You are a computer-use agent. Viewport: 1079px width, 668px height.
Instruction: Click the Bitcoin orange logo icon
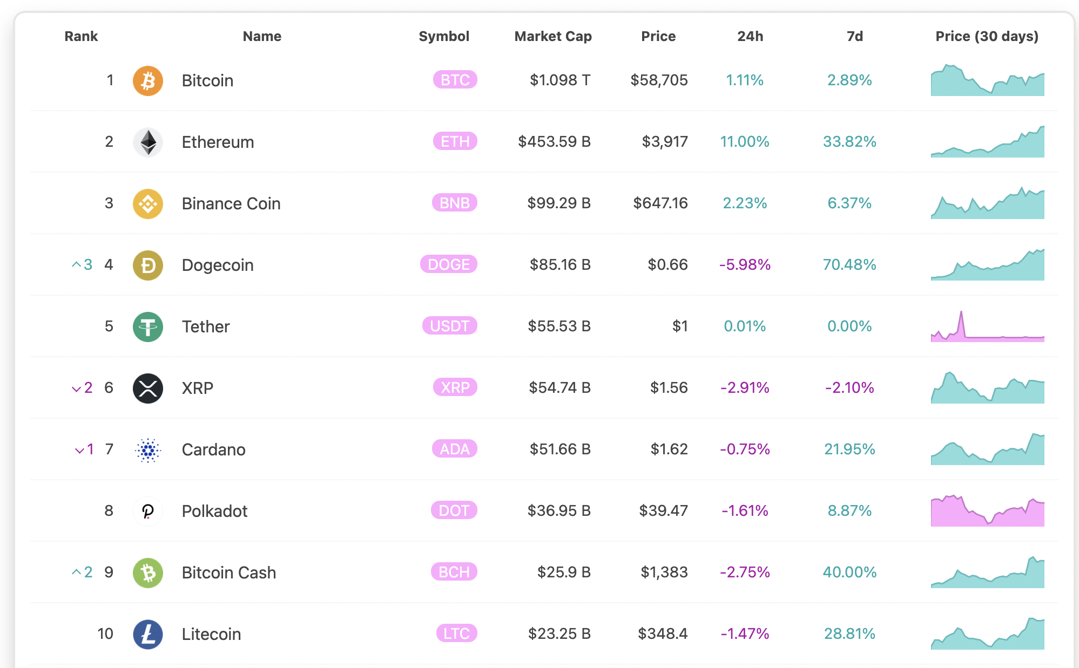coord(148,81)
